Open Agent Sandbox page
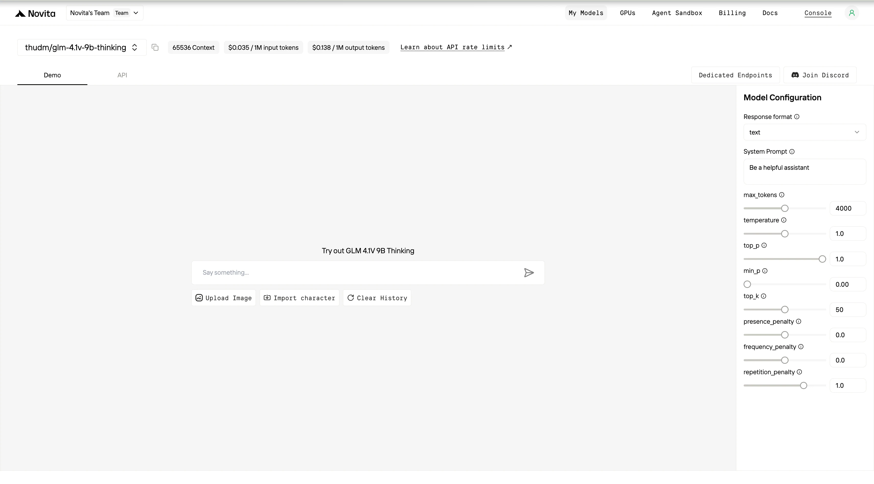This screenshot has width=874, height=484. (677, 13)
